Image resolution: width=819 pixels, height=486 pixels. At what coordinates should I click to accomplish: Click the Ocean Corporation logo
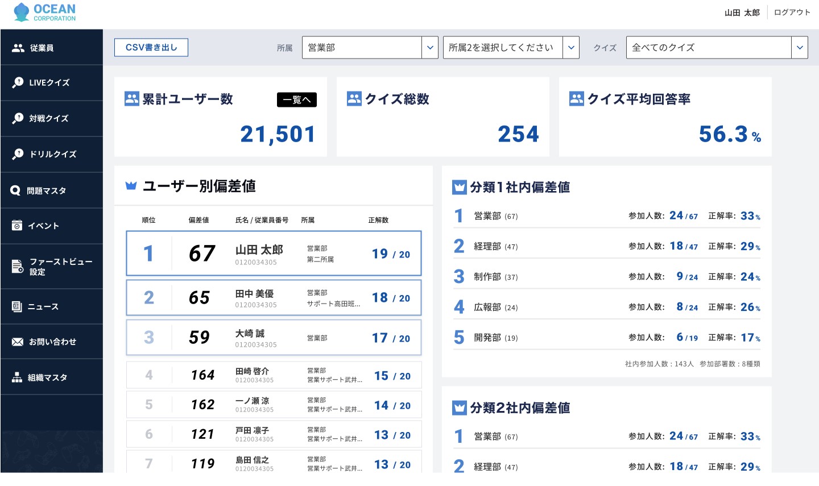[44, 13]
